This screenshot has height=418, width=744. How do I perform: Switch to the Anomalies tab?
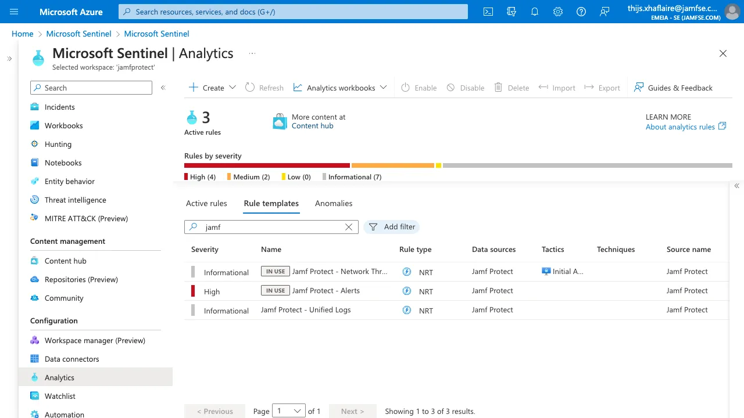click(x=333, y=203)
